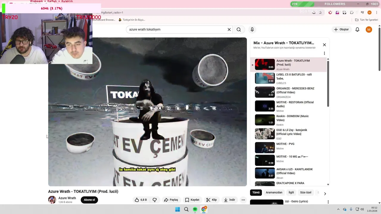Start voice search with microphone icon
This screenshot has height=214, width=381.
tap(252, 29)
